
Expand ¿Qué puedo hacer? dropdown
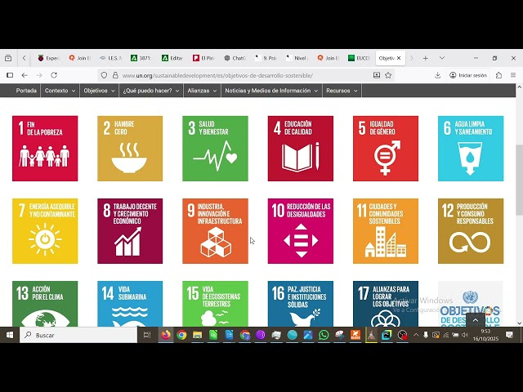(x=151, y=91)
